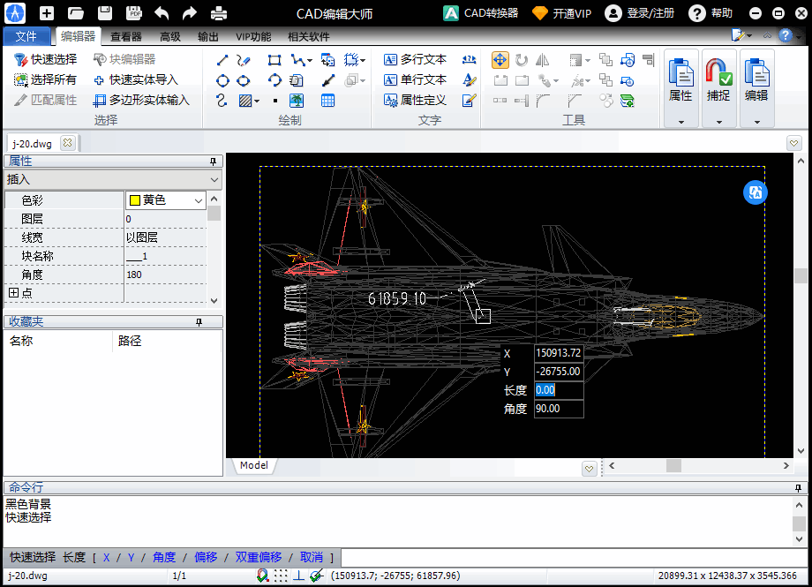
Task: Switch to the 查看器 ribbon tab
Action: [x=125, y=37]
